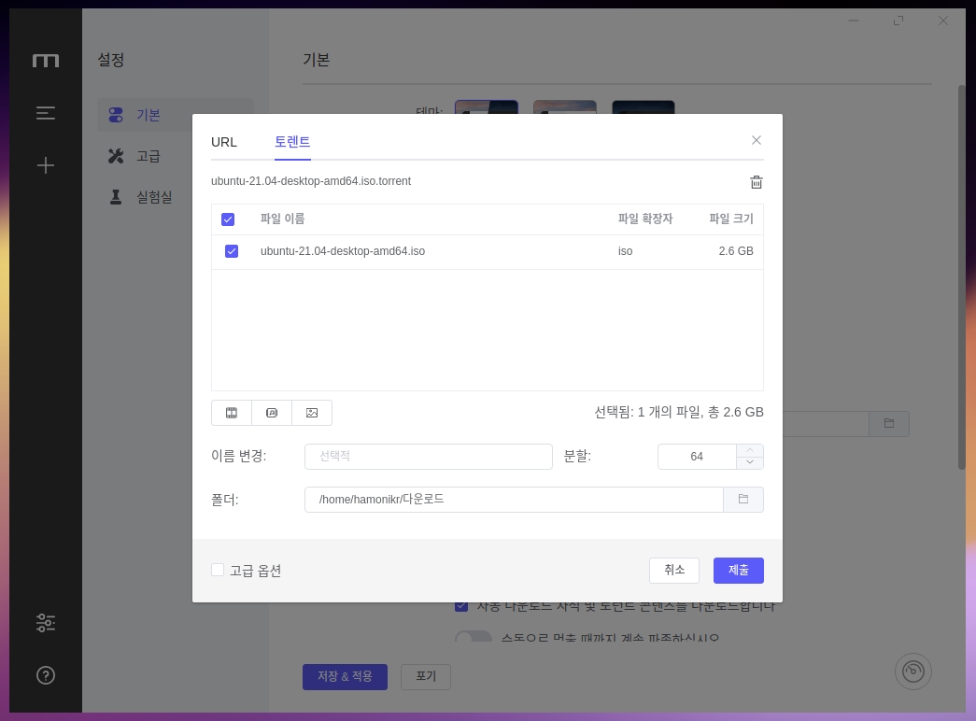This screenshot has width=976, height=721.
Task: Click the plus icon to add task
Action: (46, 165)
